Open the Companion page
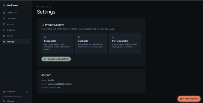203x103 pixels. click(x=16, y=18)
